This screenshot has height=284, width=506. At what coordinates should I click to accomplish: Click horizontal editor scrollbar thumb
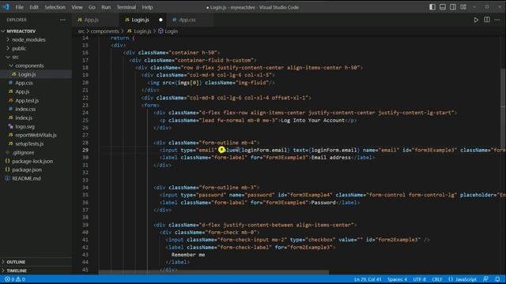[x=213, y=272]
